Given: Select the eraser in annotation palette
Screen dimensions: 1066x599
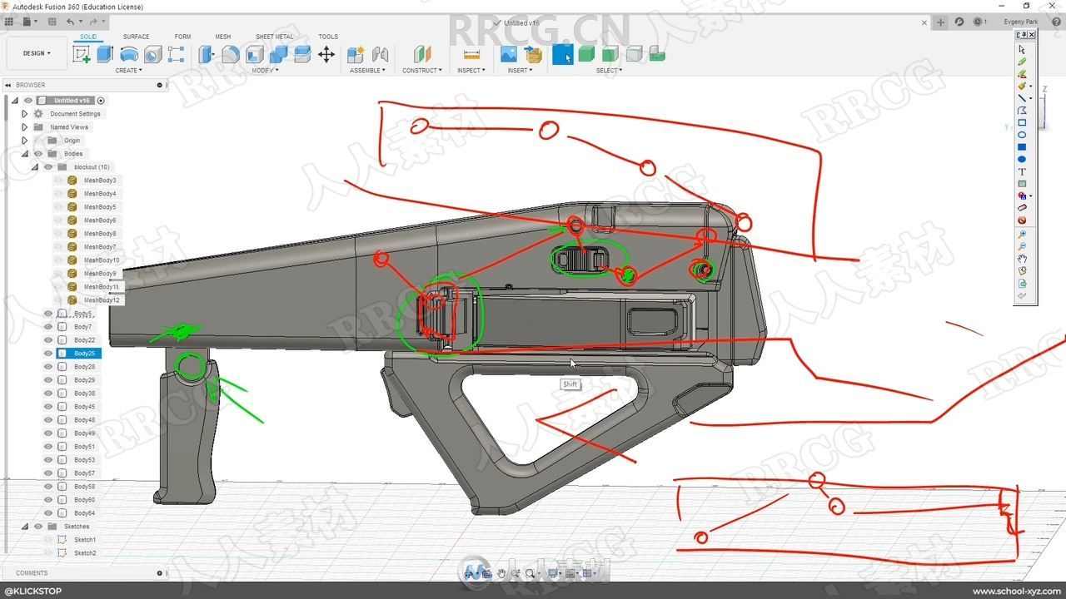Looking at the screenshot, I should click(1022, 208).
